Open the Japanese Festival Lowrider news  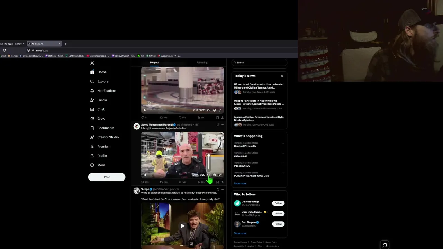tap(259, 120)
